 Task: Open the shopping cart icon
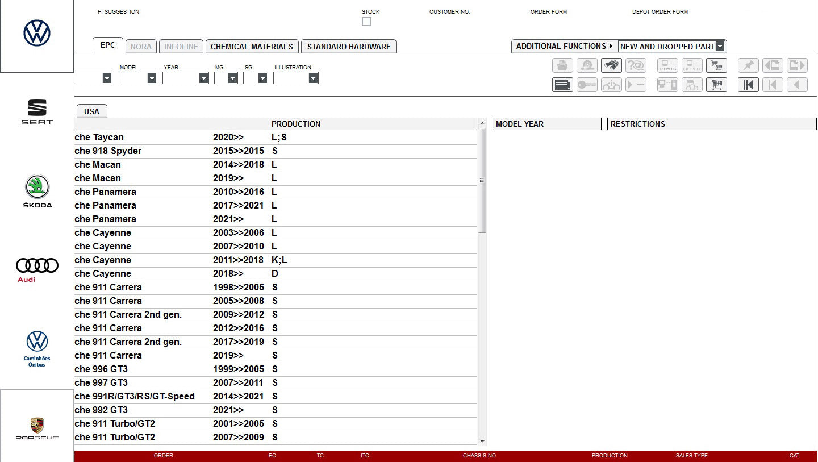(716, 85)
